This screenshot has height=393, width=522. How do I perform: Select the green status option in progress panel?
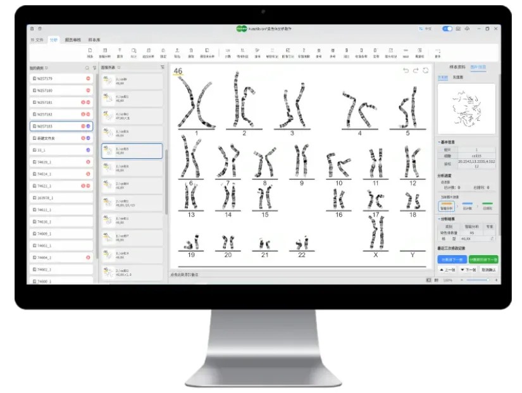pyautogui.click(x=487, y=205)
